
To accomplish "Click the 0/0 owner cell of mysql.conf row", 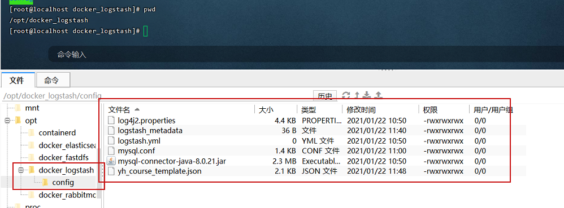I will 480,151.
